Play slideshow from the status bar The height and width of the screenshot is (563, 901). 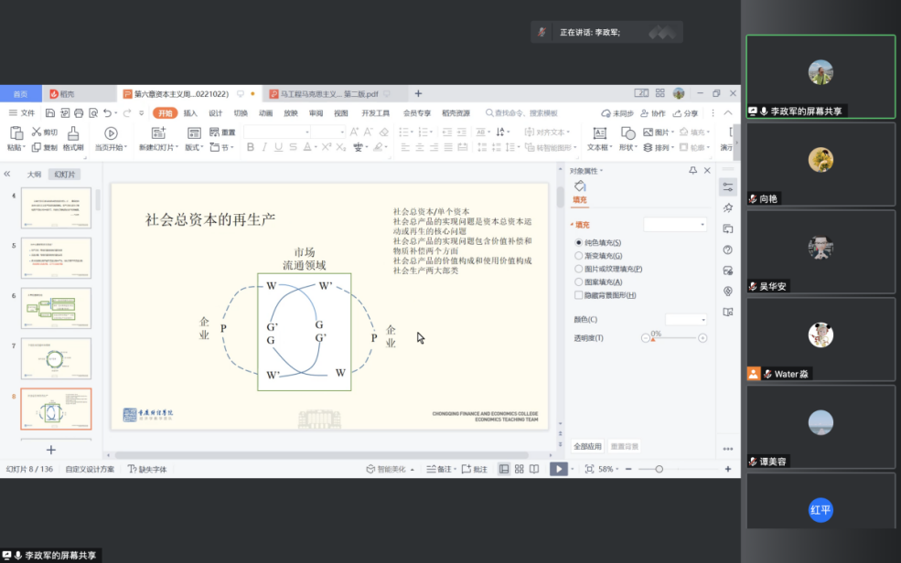557,469
